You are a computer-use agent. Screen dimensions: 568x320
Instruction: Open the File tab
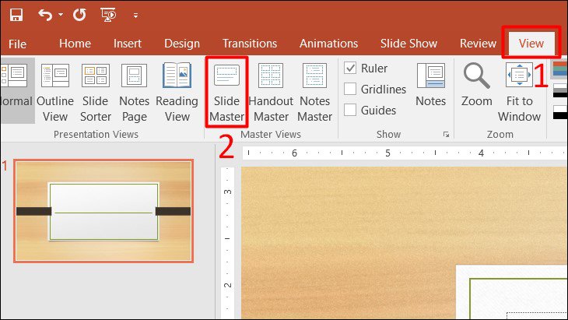(17, 44)
